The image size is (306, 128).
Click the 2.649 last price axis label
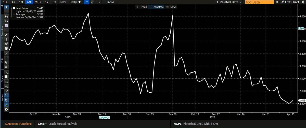tap(302, 101)
